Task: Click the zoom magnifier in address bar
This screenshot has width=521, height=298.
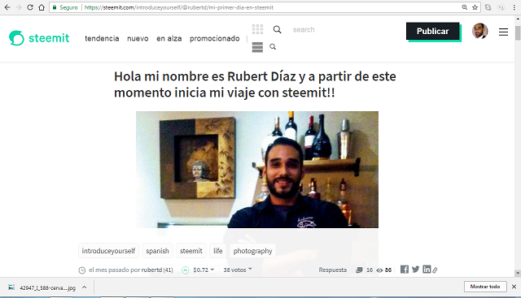Action: (x=465, y=7)
